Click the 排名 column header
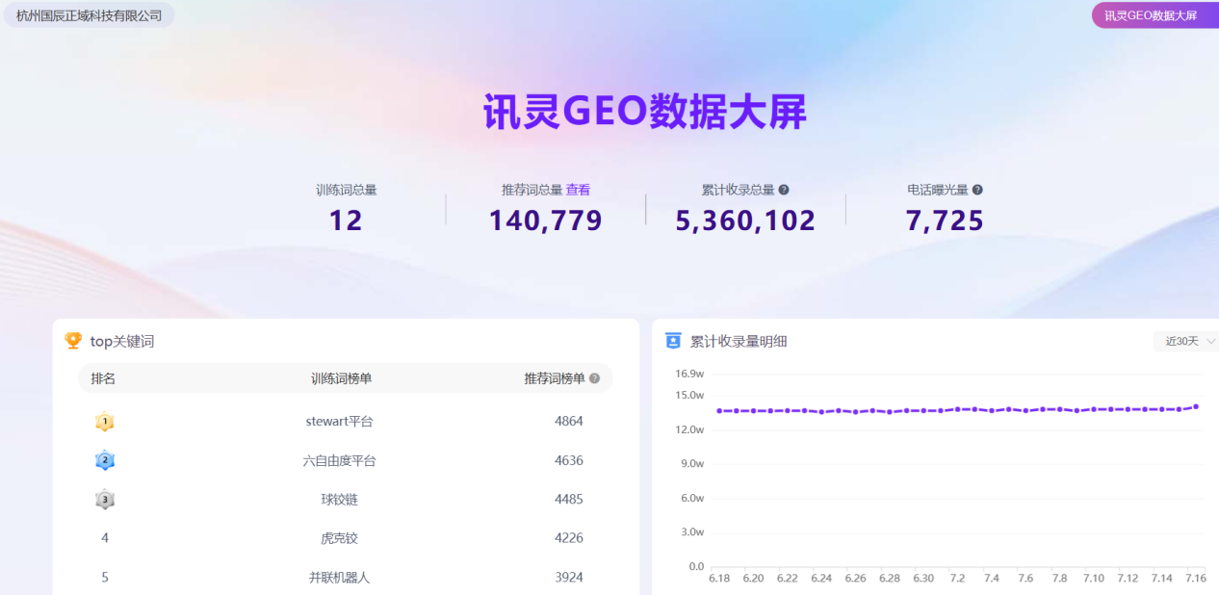Viewport: 1219px width, 595px height. [103, 378]
